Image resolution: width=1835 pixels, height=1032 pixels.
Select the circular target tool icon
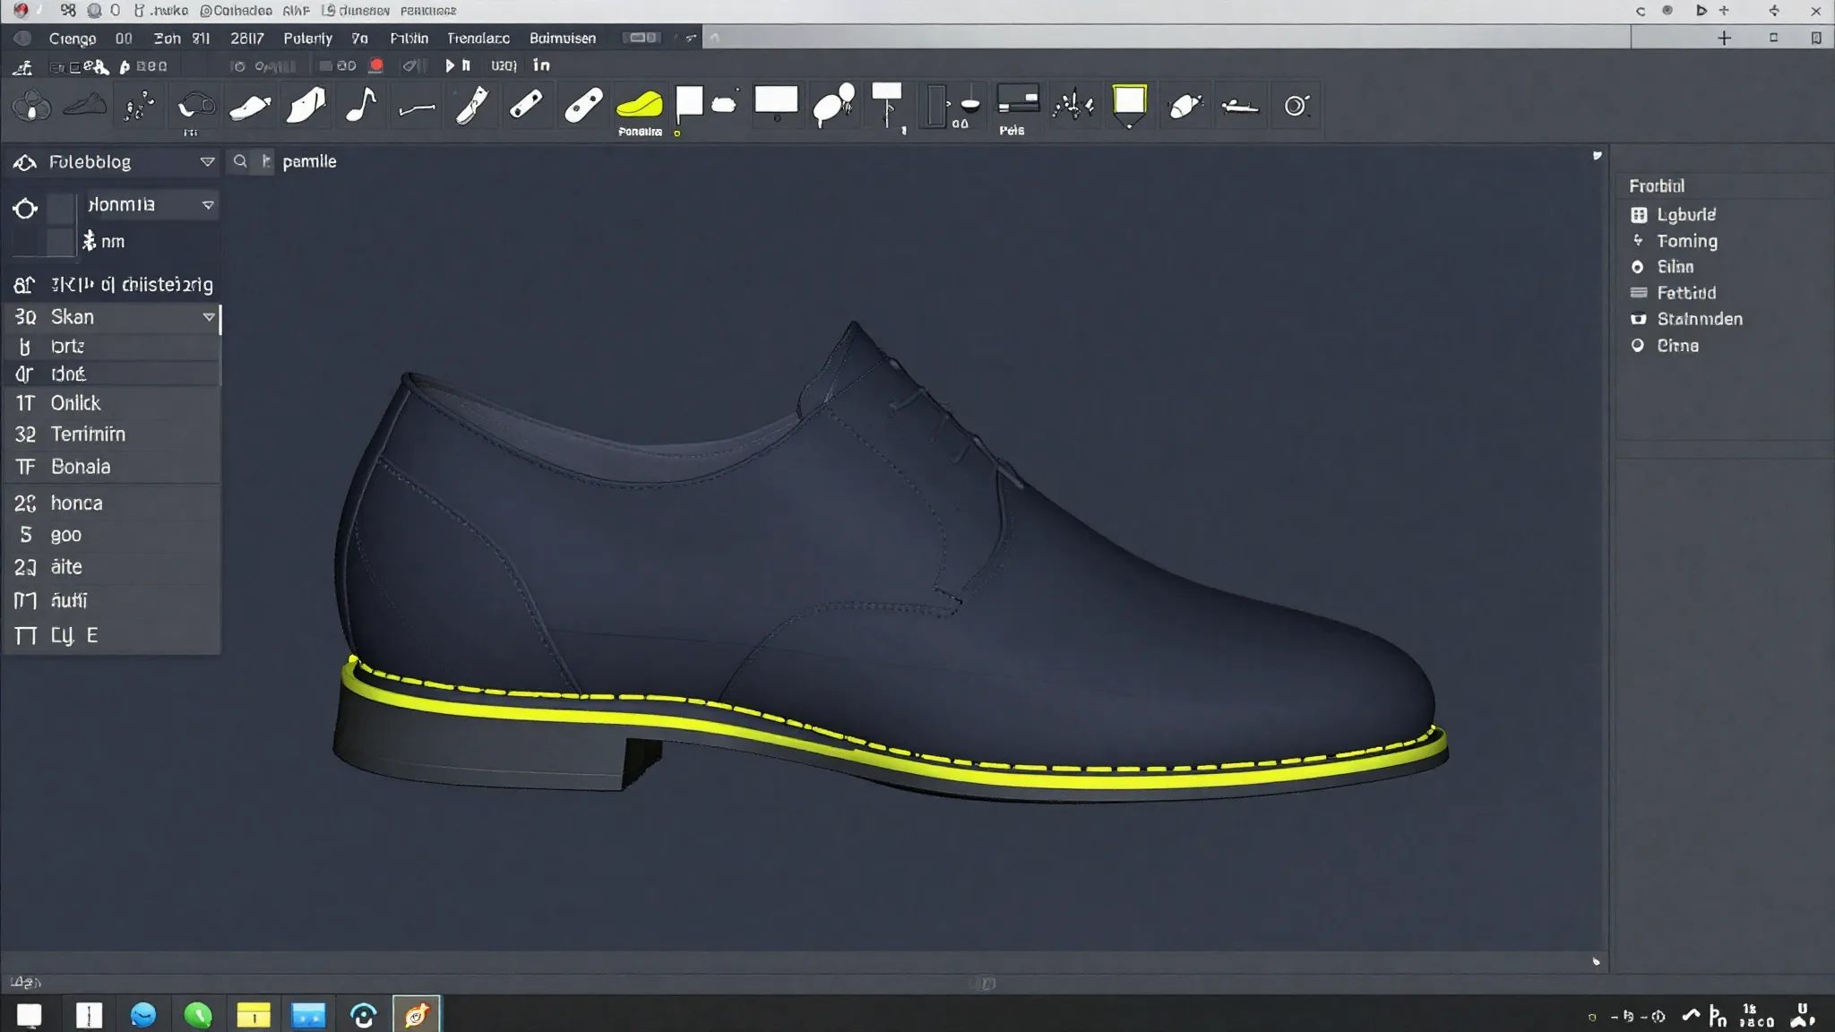click(1297, 106)
